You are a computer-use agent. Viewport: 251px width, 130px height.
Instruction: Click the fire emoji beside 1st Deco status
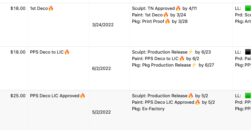(x=51, y=8)
